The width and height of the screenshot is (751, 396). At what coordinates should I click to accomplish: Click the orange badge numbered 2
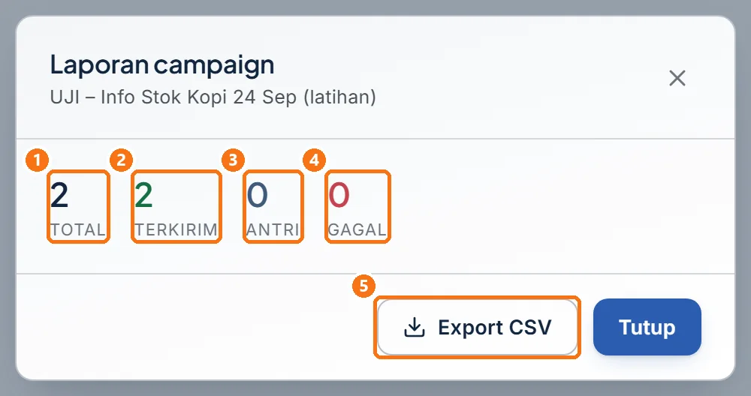(x=121, y=160)
